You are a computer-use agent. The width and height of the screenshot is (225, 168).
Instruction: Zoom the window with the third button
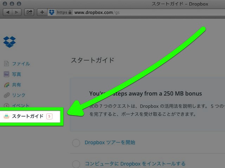point(19,4)
